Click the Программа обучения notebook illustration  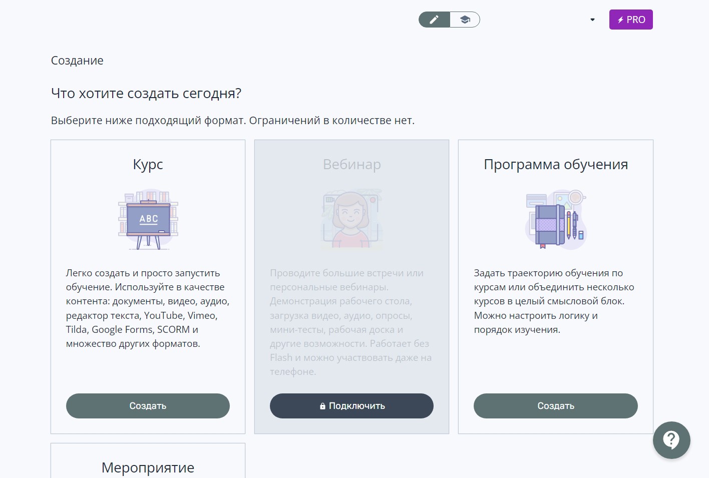point(556,219)
